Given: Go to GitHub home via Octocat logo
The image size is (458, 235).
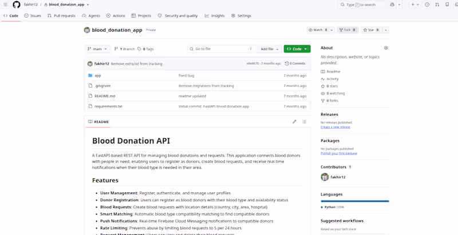Looking at the screenshot, I should pos(17,5).
